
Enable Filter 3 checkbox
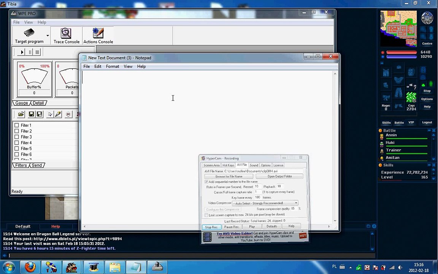tap(16, 137)
